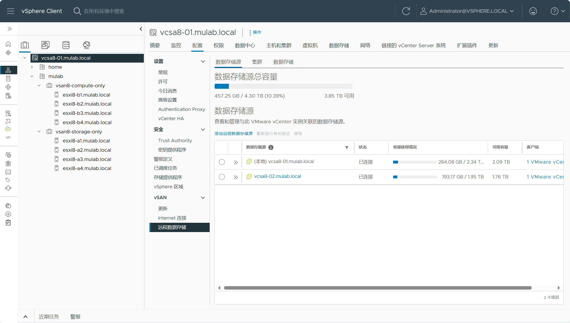Viewport: 570px width, 323px height.
Task: Open Trust Authority settings
Action: point(175,141)
